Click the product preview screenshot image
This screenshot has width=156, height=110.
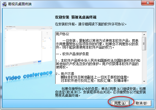[28, 47]
